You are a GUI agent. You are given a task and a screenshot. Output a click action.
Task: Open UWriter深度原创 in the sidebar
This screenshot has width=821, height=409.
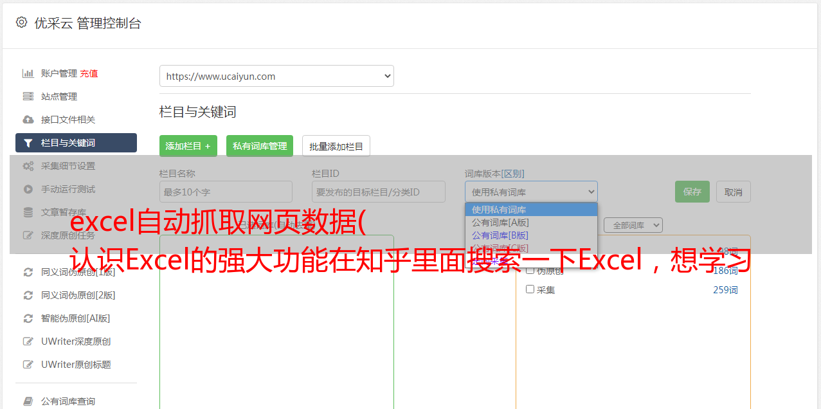[x=76, y=341]
